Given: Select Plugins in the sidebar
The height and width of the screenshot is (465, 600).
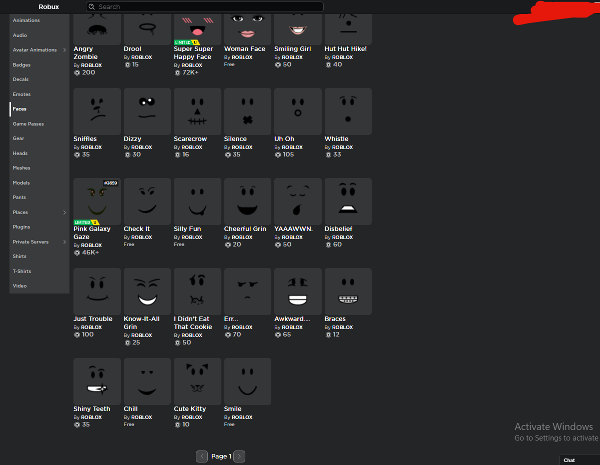Looking at the screenshot, I should click(21, 227).
